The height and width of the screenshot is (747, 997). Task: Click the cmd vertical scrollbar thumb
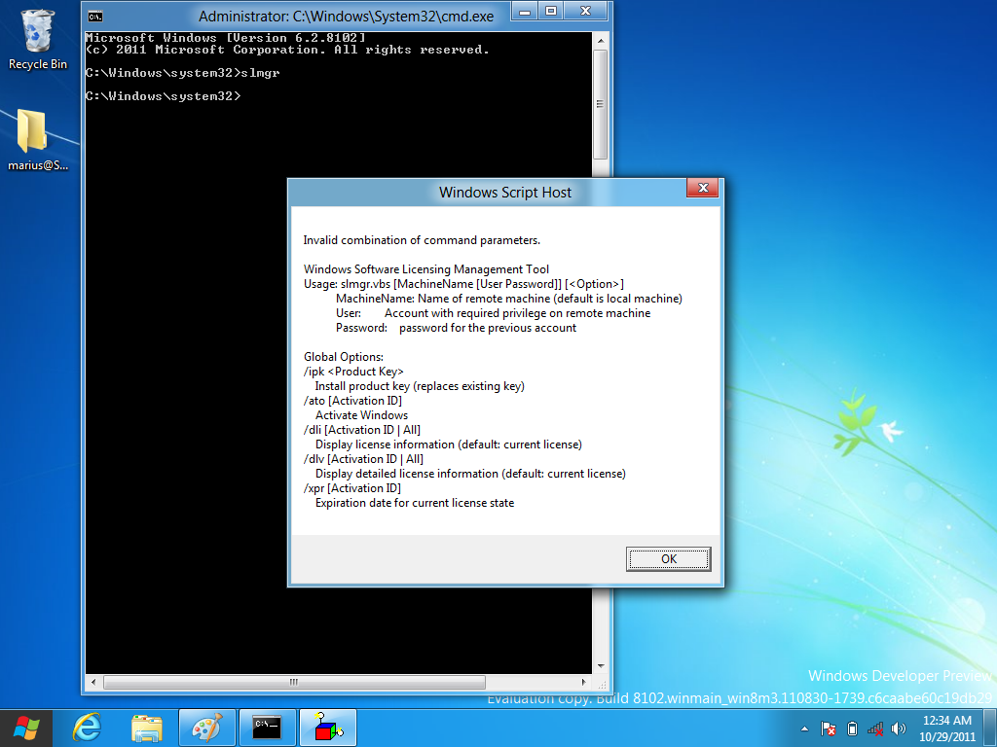point(600,104)
